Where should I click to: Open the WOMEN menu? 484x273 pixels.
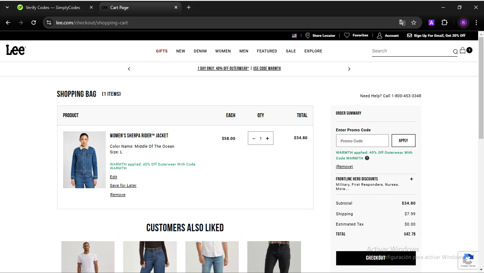(223, 51)
